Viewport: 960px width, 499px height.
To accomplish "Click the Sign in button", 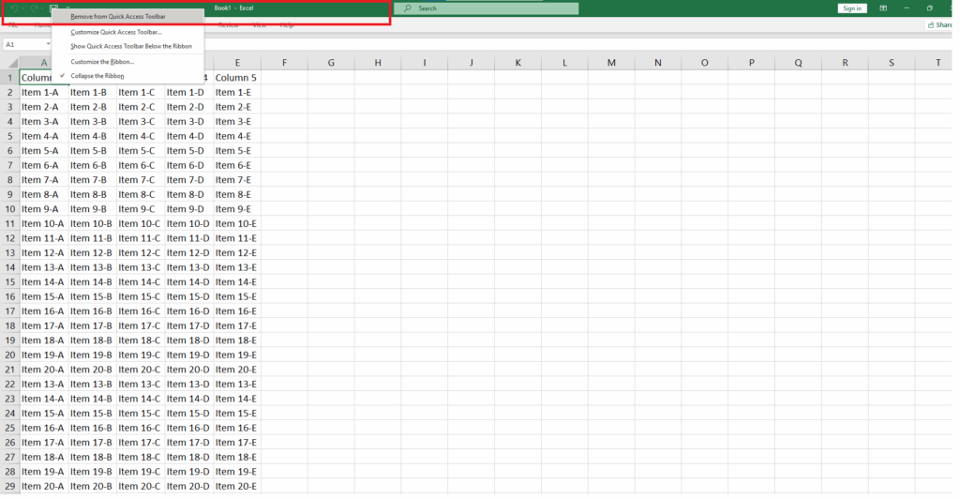I will click(851, 8).
